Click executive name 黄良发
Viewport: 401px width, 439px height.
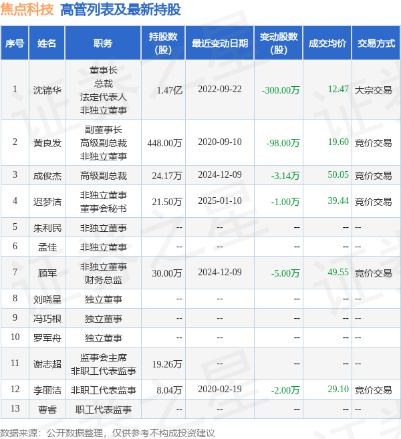click(x=47, y=142)
